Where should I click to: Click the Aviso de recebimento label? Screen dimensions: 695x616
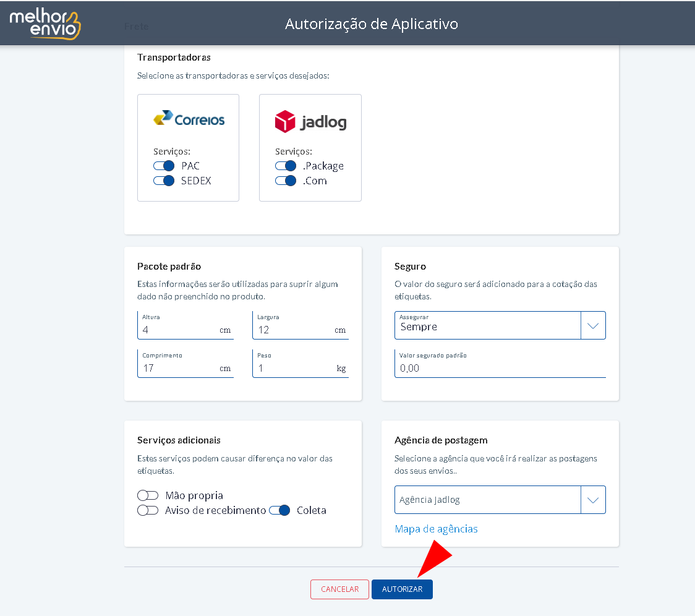click(215, 510)
